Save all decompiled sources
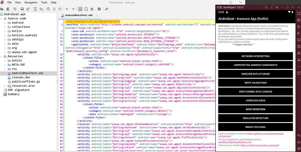This screenshot has height=152, width=301. (22, 9)
